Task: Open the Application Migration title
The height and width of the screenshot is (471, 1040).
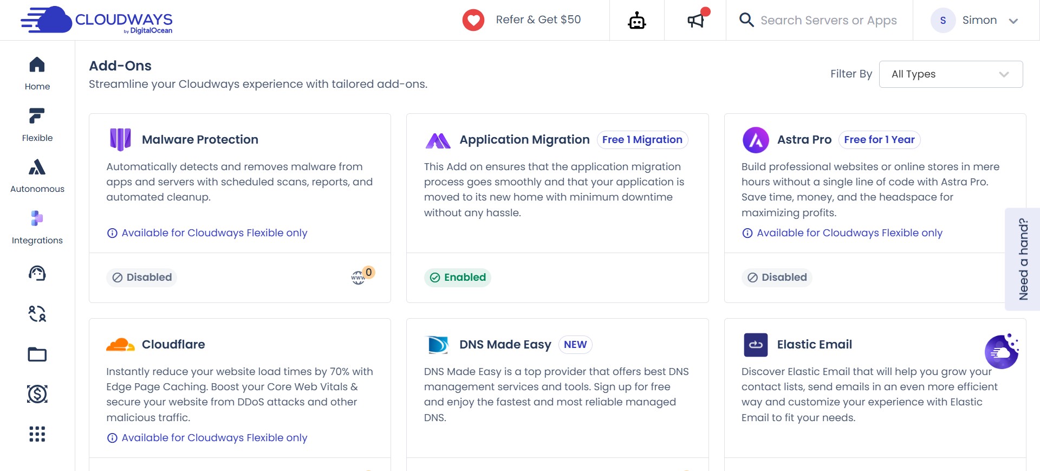Action: pos(524,140)
